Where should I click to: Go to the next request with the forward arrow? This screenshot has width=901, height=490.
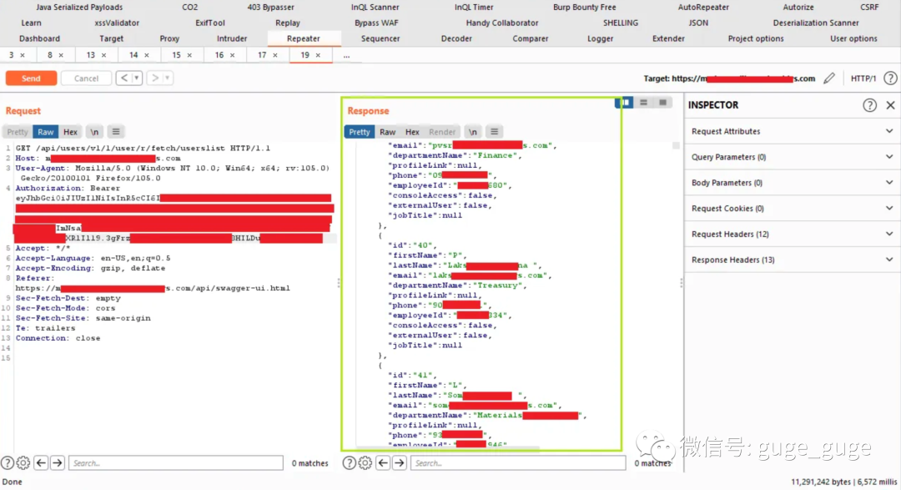coord(154,78)
